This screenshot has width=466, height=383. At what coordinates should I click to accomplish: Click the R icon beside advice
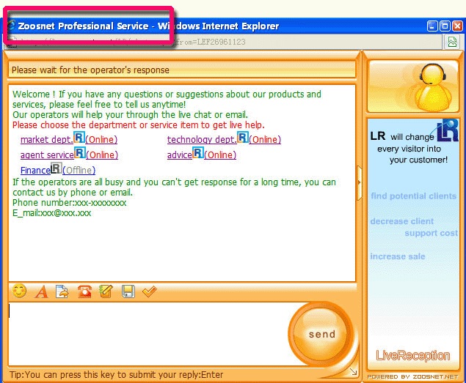coord(198,153)
